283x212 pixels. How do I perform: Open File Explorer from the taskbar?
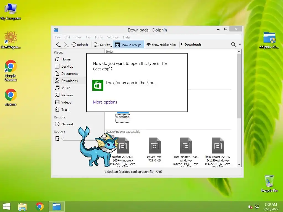pyautogui.click(x=22, y=206)
